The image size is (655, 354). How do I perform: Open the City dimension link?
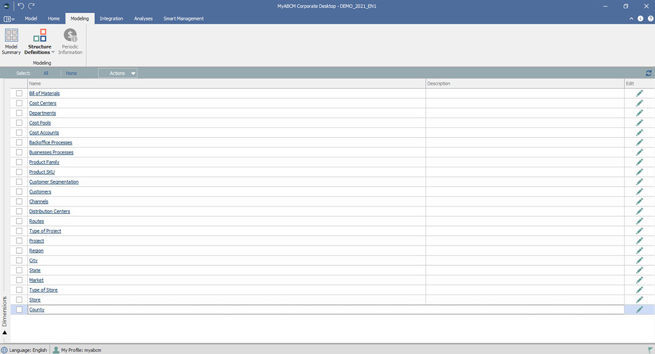33,260
